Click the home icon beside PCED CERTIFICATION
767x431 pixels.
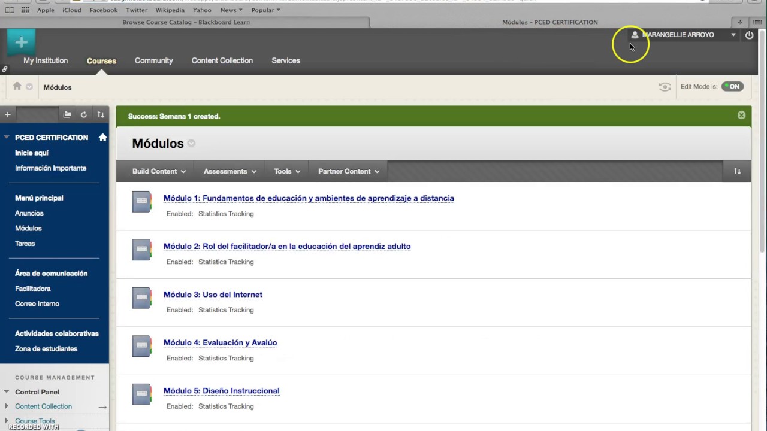coord(102,137)
